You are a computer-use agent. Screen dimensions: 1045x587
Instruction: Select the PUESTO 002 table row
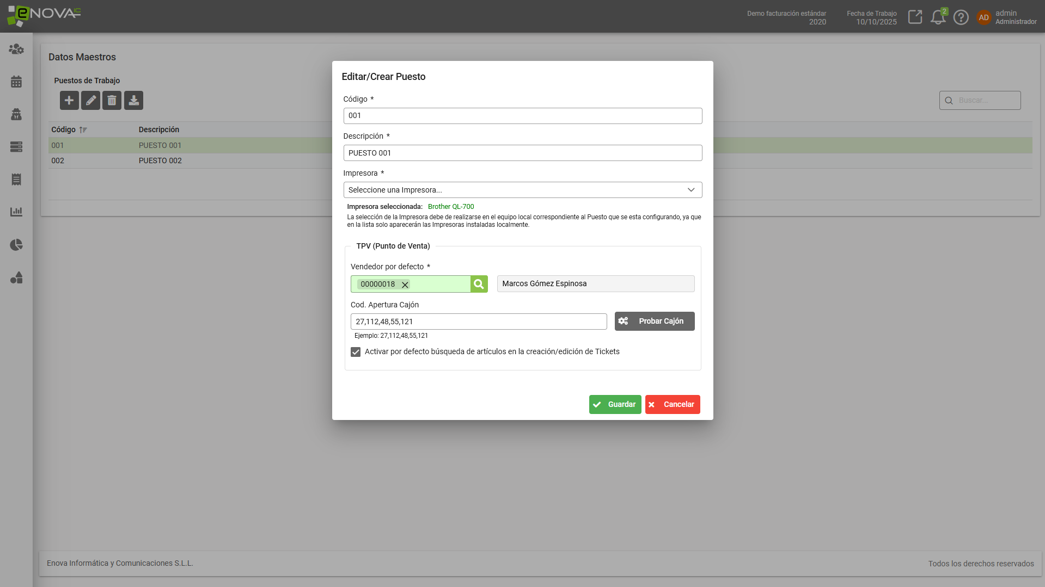pyautogui.click(x=160, y=160)
